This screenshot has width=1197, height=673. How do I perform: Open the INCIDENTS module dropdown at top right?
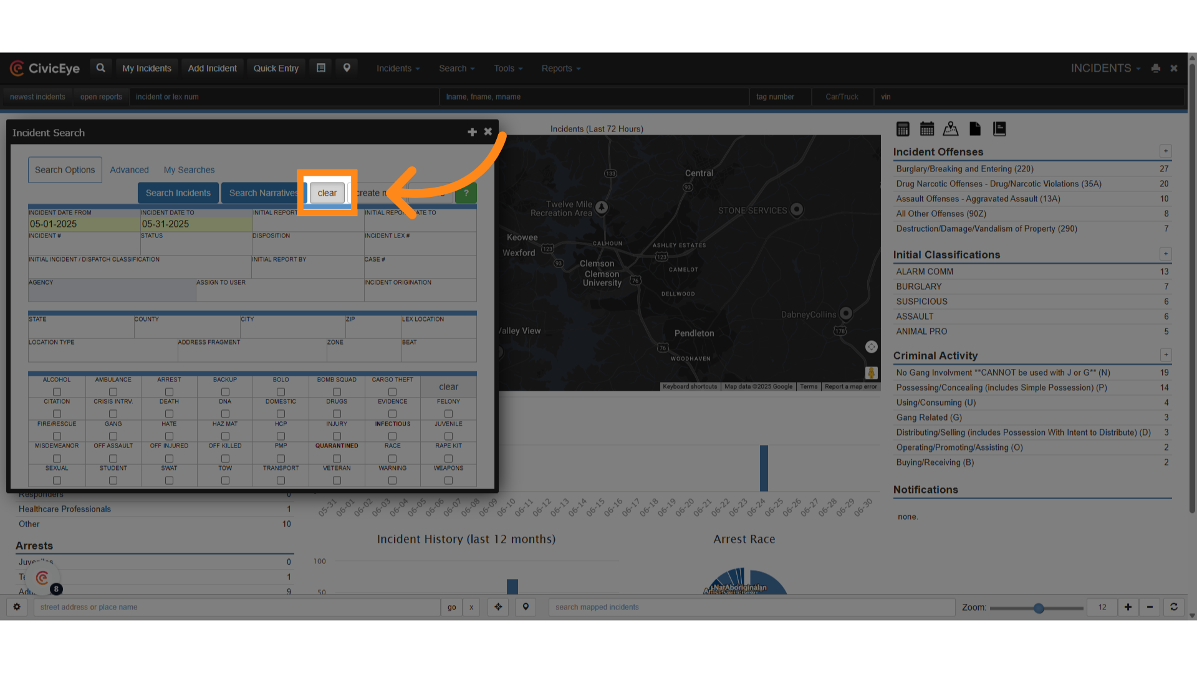click(x=1105, y=69)
